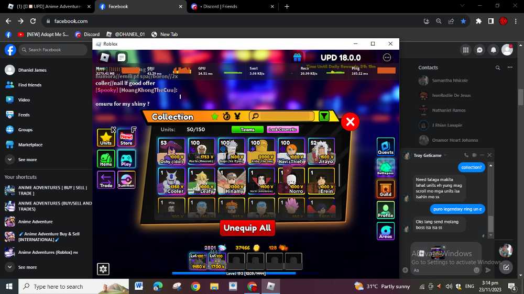Screen dimensions: 524x294
Task: Open the @DHANEIL_01 bookmark
Action: click(x=125, y=35)
